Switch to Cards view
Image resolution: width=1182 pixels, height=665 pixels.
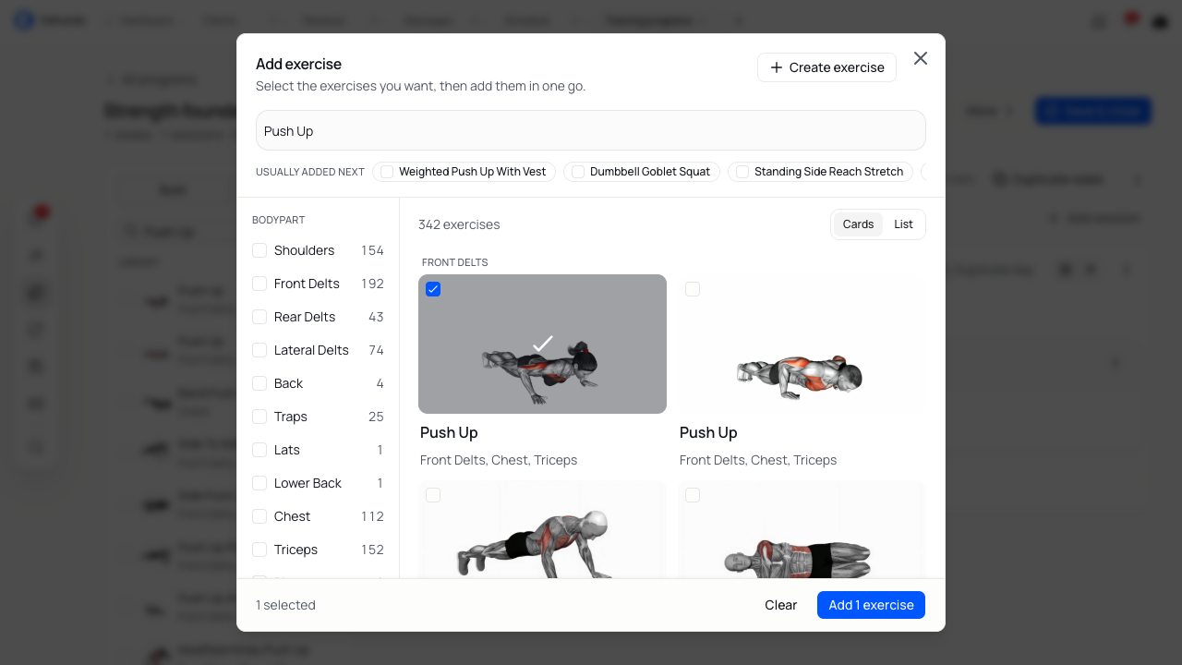(x=858, y=224)
